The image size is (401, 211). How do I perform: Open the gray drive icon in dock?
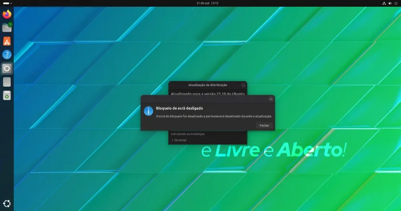(7, 82)
